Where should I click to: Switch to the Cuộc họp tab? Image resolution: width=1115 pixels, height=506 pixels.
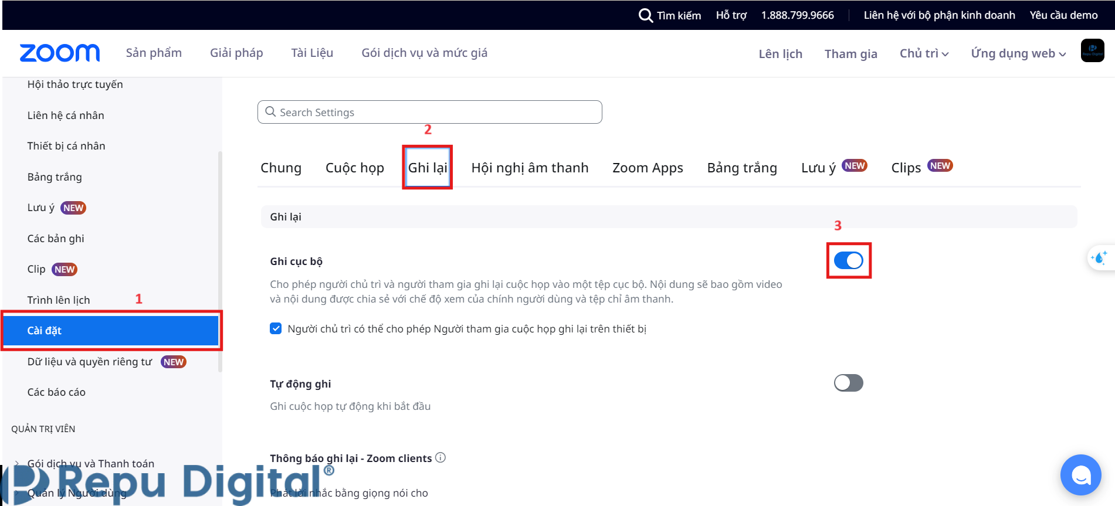pos(355,168)
